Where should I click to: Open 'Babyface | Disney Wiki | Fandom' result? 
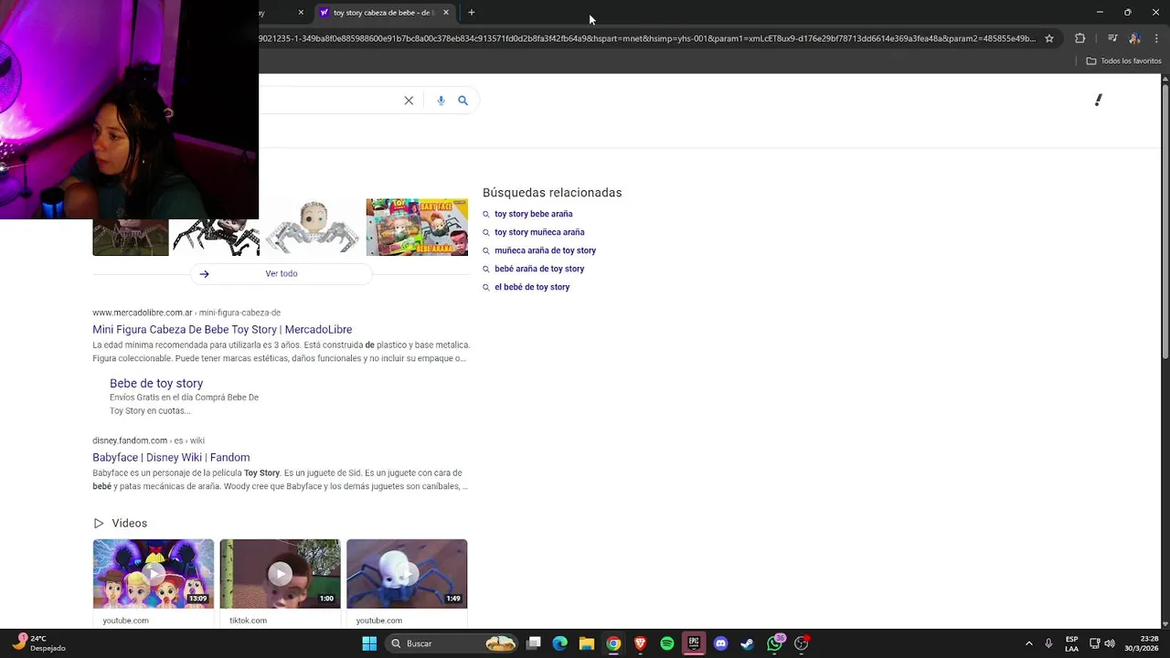[171, 457]
